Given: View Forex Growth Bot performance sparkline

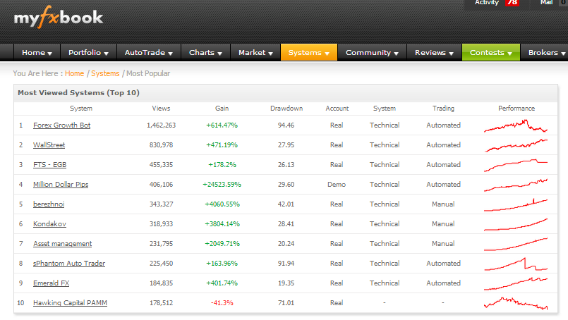Looking at the screenshot, I should point(516,126).
